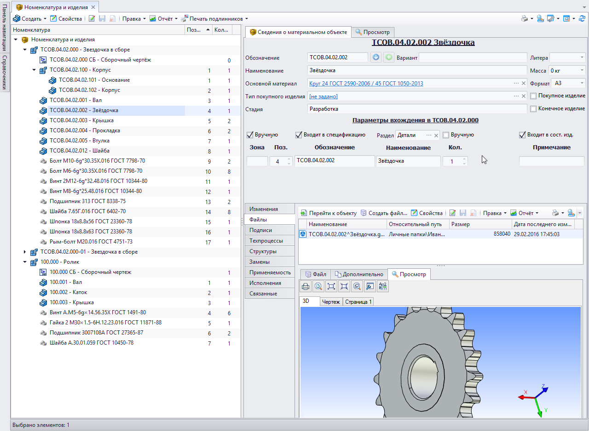Click the last icon in preview toolbar
Viewport: 589px width, 431px height.
pos(382,287)
